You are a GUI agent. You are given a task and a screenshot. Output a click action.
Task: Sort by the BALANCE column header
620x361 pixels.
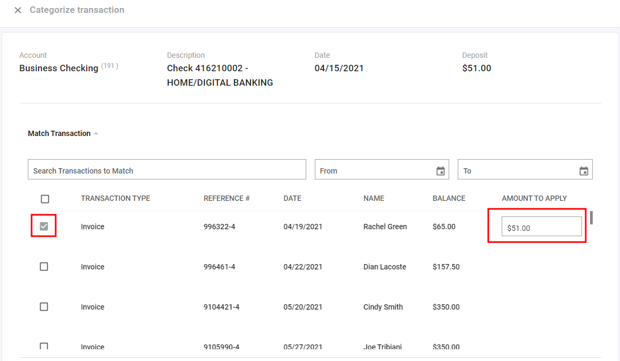click(449, 198)
